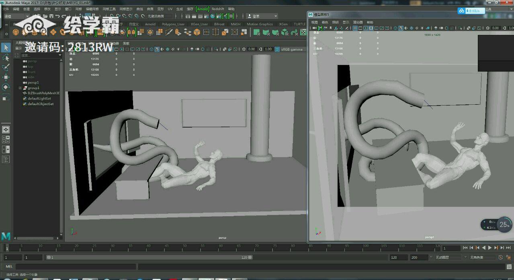This screenshot has width=514, height=280.
Task: Switch to the Polygons_User shelf tab
Action: pyautogui.click(x=173, y=24)
